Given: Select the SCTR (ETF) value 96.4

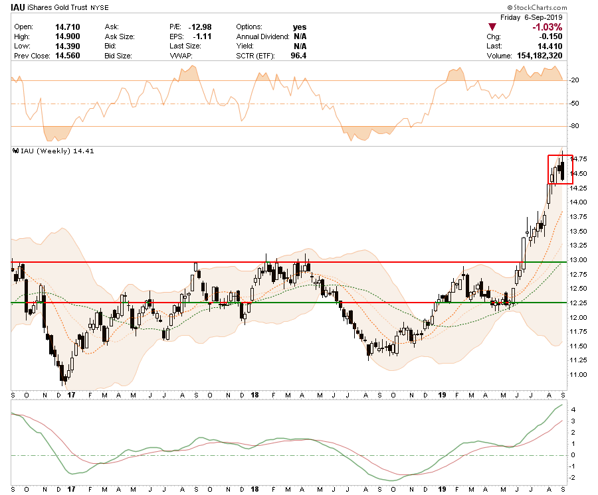Looking at the screenshot, I should tap(298, 56).
